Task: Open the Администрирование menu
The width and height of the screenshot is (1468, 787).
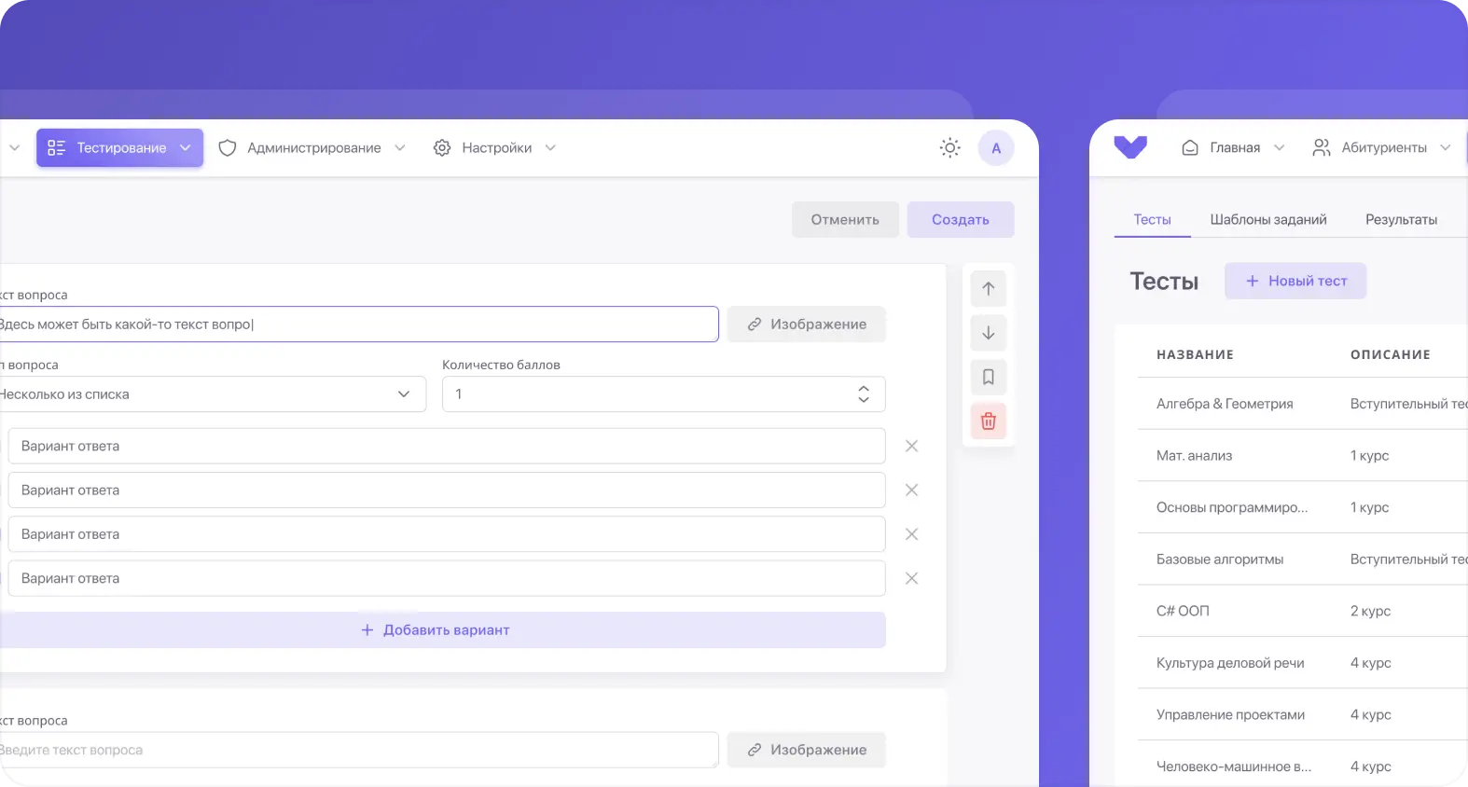Action: point(312,147)
